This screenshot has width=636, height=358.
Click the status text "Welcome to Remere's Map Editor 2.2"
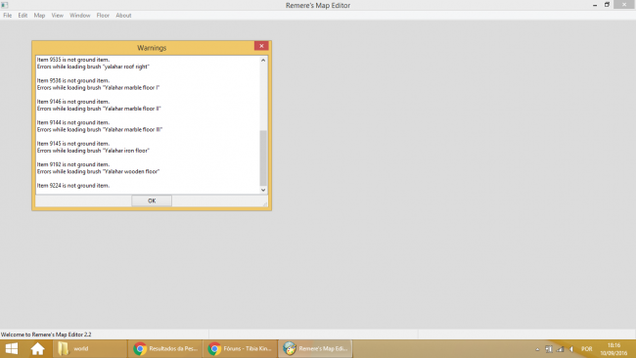(46, 335)
